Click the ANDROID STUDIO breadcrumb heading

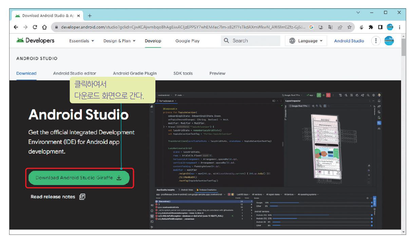(x=37, y=58)
